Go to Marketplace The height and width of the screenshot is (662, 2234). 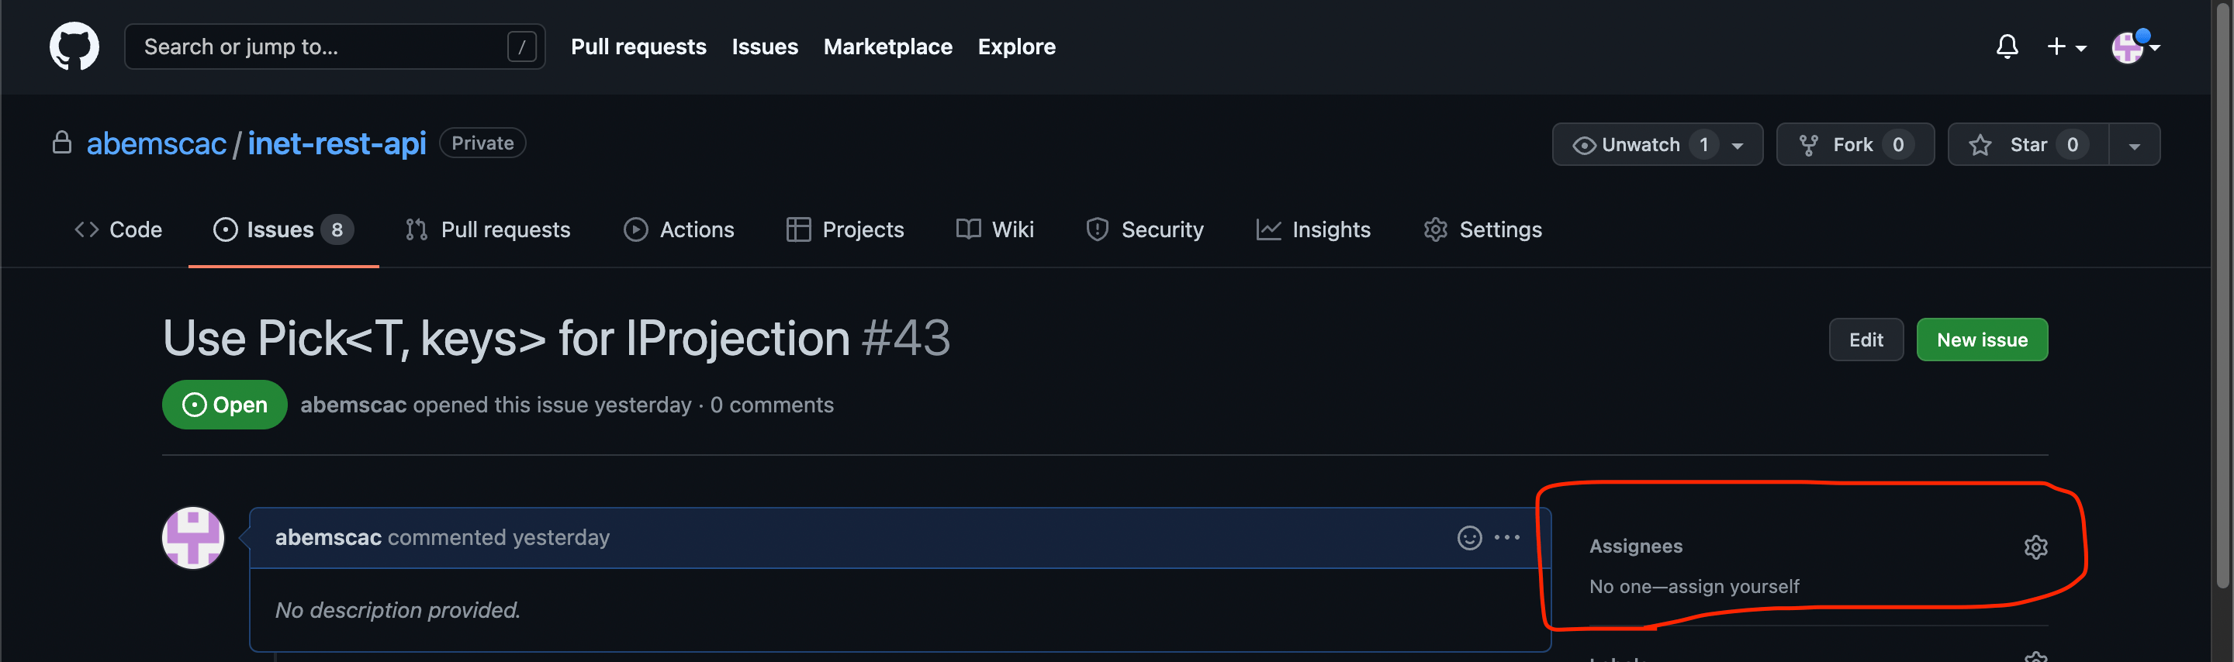click(x=888, y=47)
